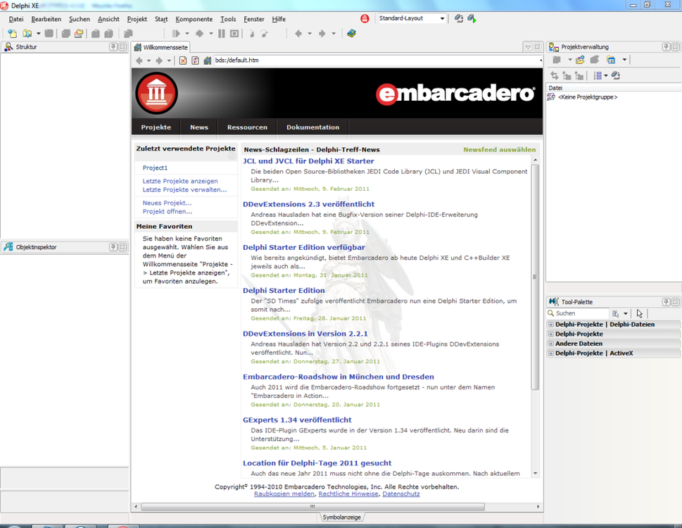Open the Tools menu
Viewport: 682px width, 528px height.
(228, 19)
